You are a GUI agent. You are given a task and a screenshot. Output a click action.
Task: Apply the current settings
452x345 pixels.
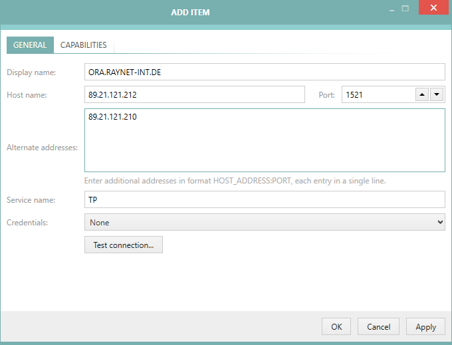(425, 326)
